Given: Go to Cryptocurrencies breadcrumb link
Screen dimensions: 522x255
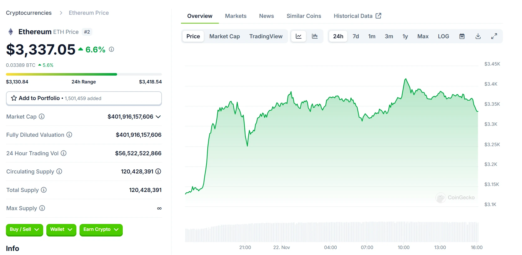Looking at the screenshot, I should click(x=29, y=13).
